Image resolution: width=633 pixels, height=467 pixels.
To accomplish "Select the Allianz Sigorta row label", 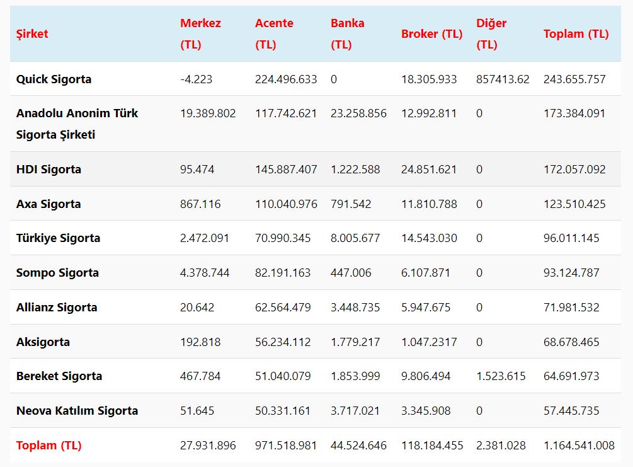I will click(57, 308).
